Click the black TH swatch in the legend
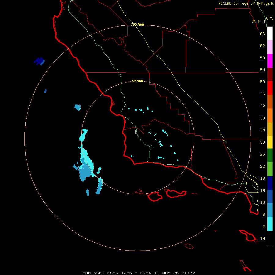 pyautogui.click(x=270, y=238)
